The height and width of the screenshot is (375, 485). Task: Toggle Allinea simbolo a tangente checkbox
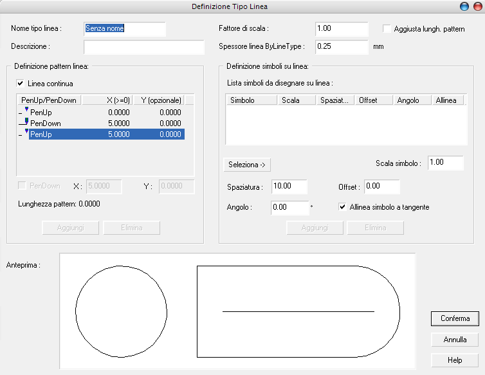(342, 206)
